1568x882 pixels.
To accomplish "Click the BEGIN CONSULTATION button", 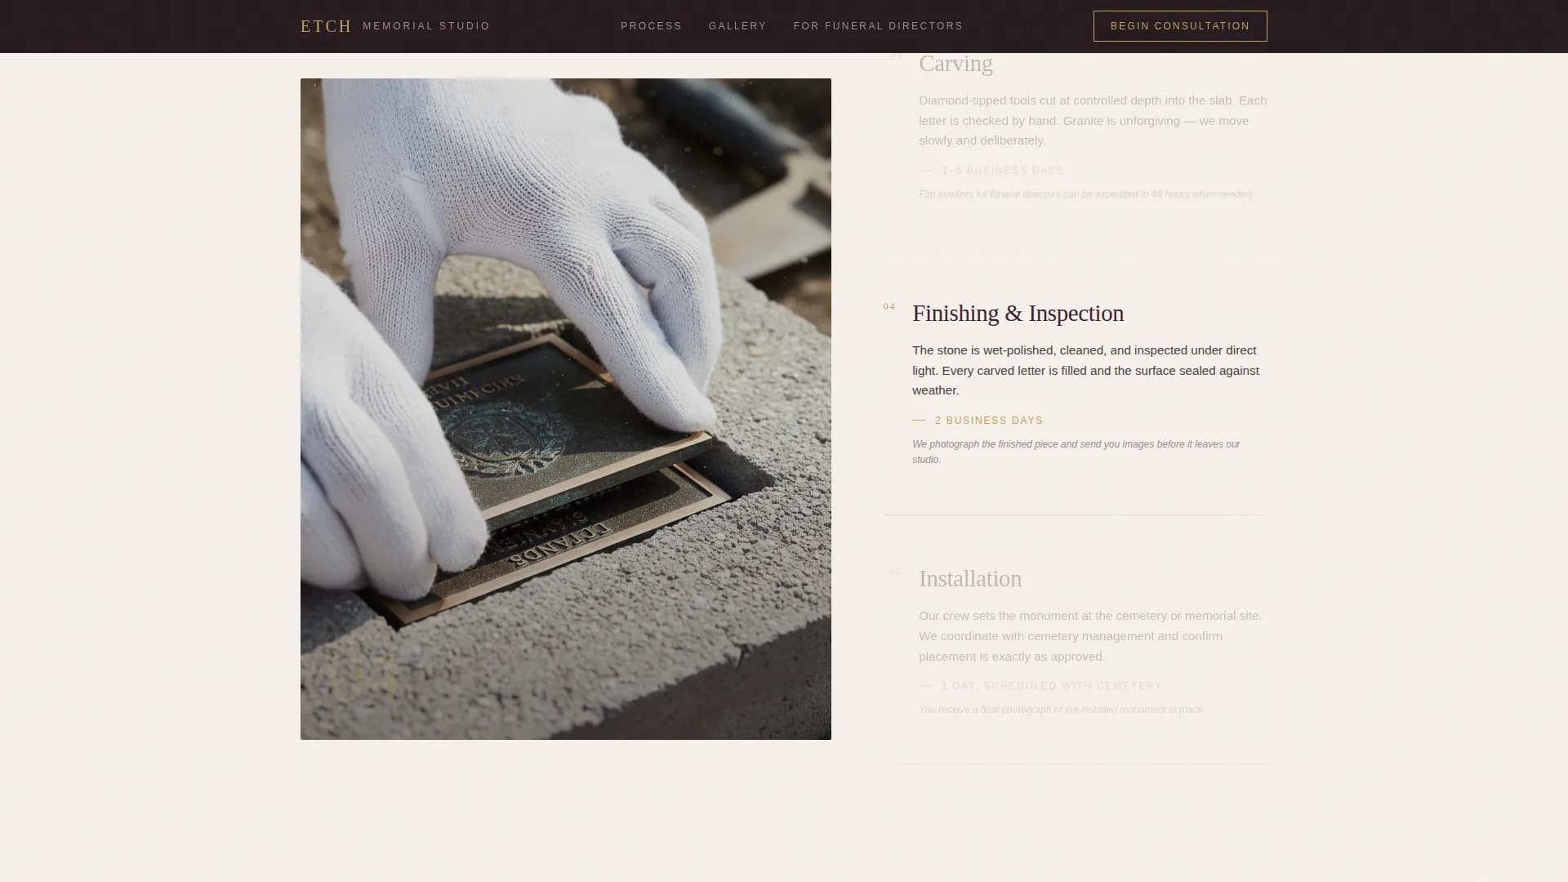I will tap(1179, 25).
